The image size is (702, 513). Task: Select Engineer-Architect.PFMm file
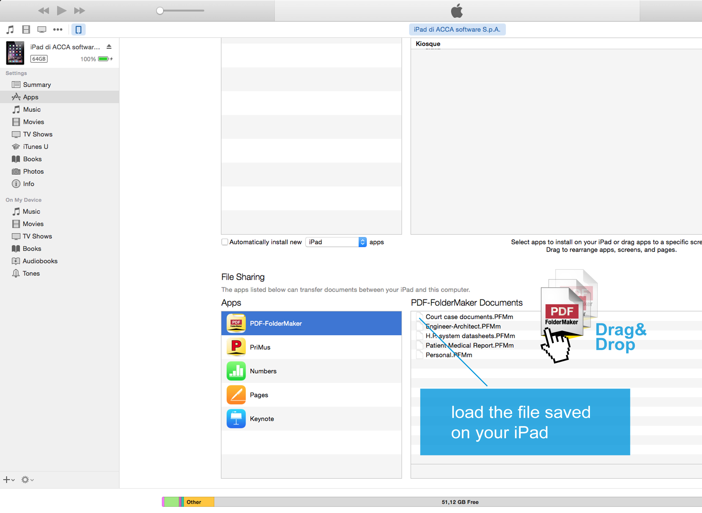pyautogui.click(x=463, y=326)
